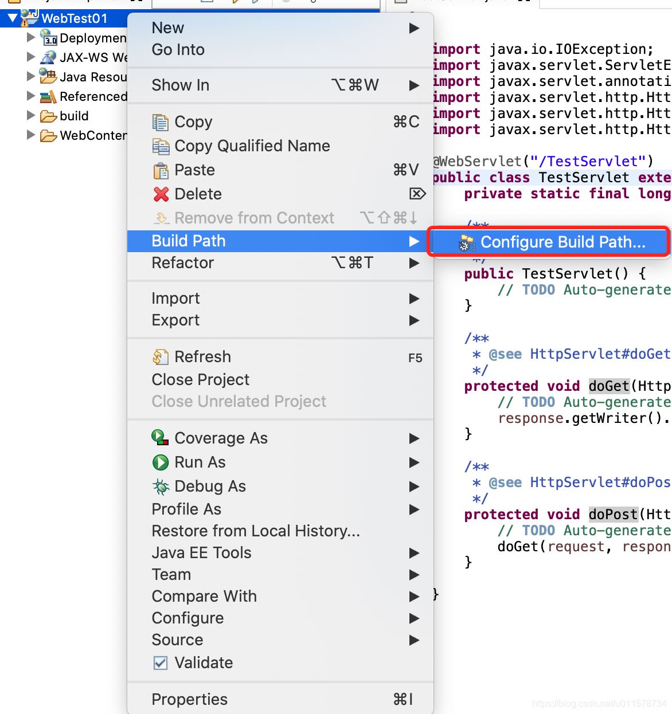
Task: Click inside the TestServlet constructor line
Action: (x=575, y=273)
